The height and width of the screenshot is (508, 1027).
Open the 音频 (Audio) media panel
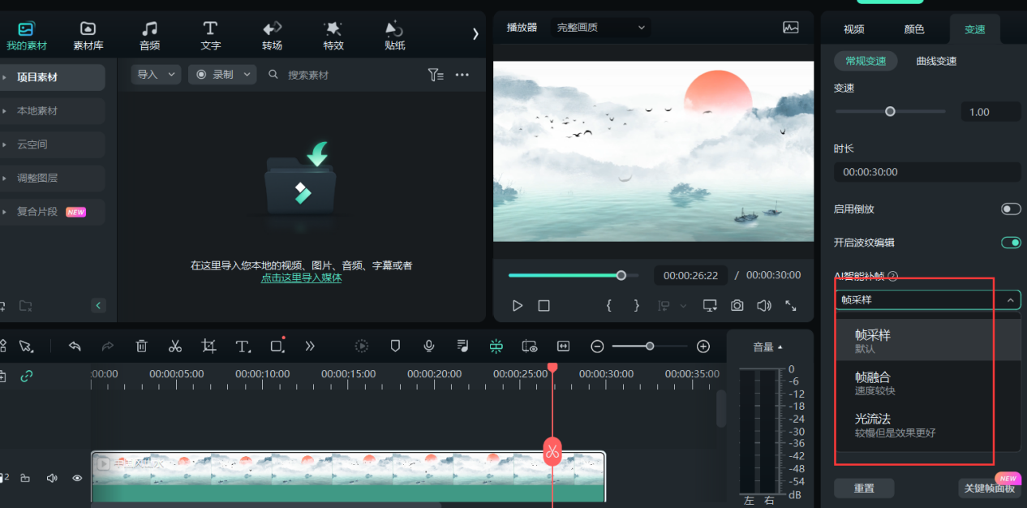coord(149,34)
